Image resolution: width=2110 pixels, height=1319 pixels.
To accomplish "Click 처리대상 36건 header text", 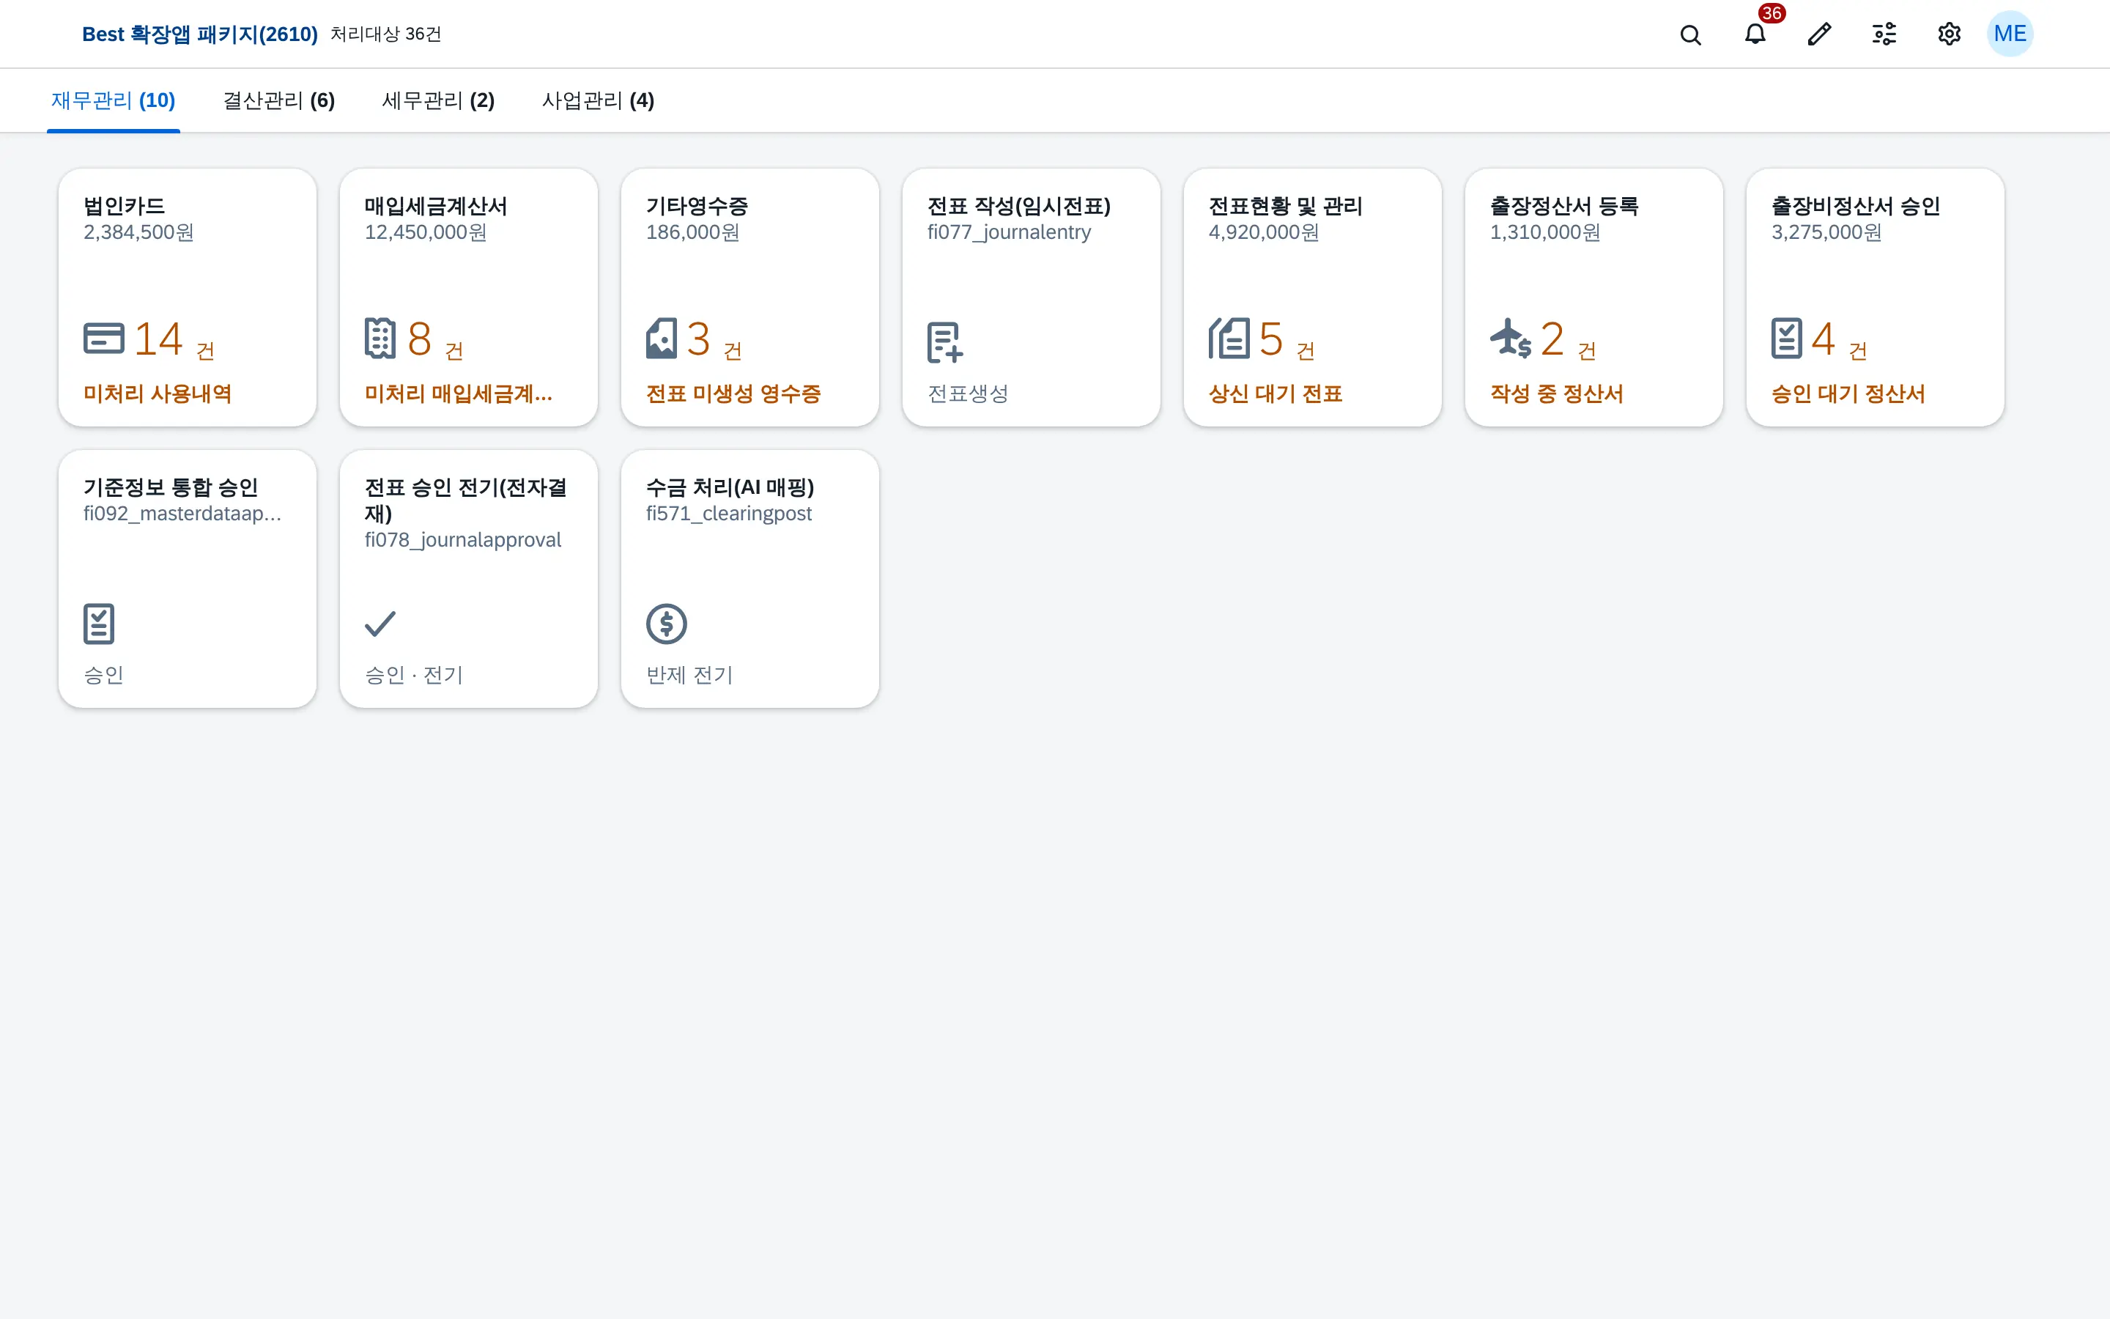I will point(385,34).
